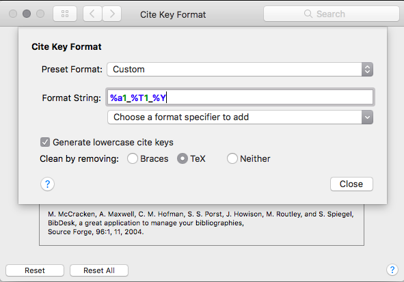
Task: Open help at bottom right of window
Action: [x=392, y=270]
